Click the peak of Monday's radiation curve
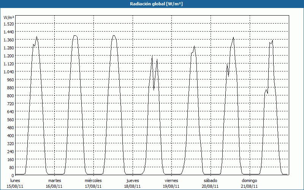304x190 pixels. pyautogui.click(x=36, y=36)
